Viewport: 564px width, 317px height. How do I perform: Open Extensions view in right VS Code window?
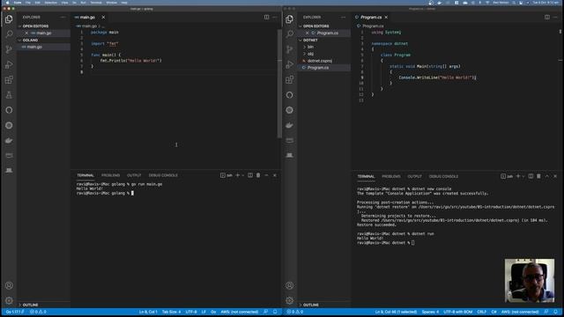coord(290,80)
